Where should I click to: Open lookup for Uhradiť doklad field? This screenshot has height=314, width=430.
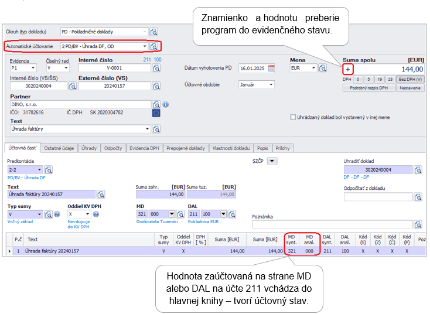pyautogui.click(x=418, y=170)
